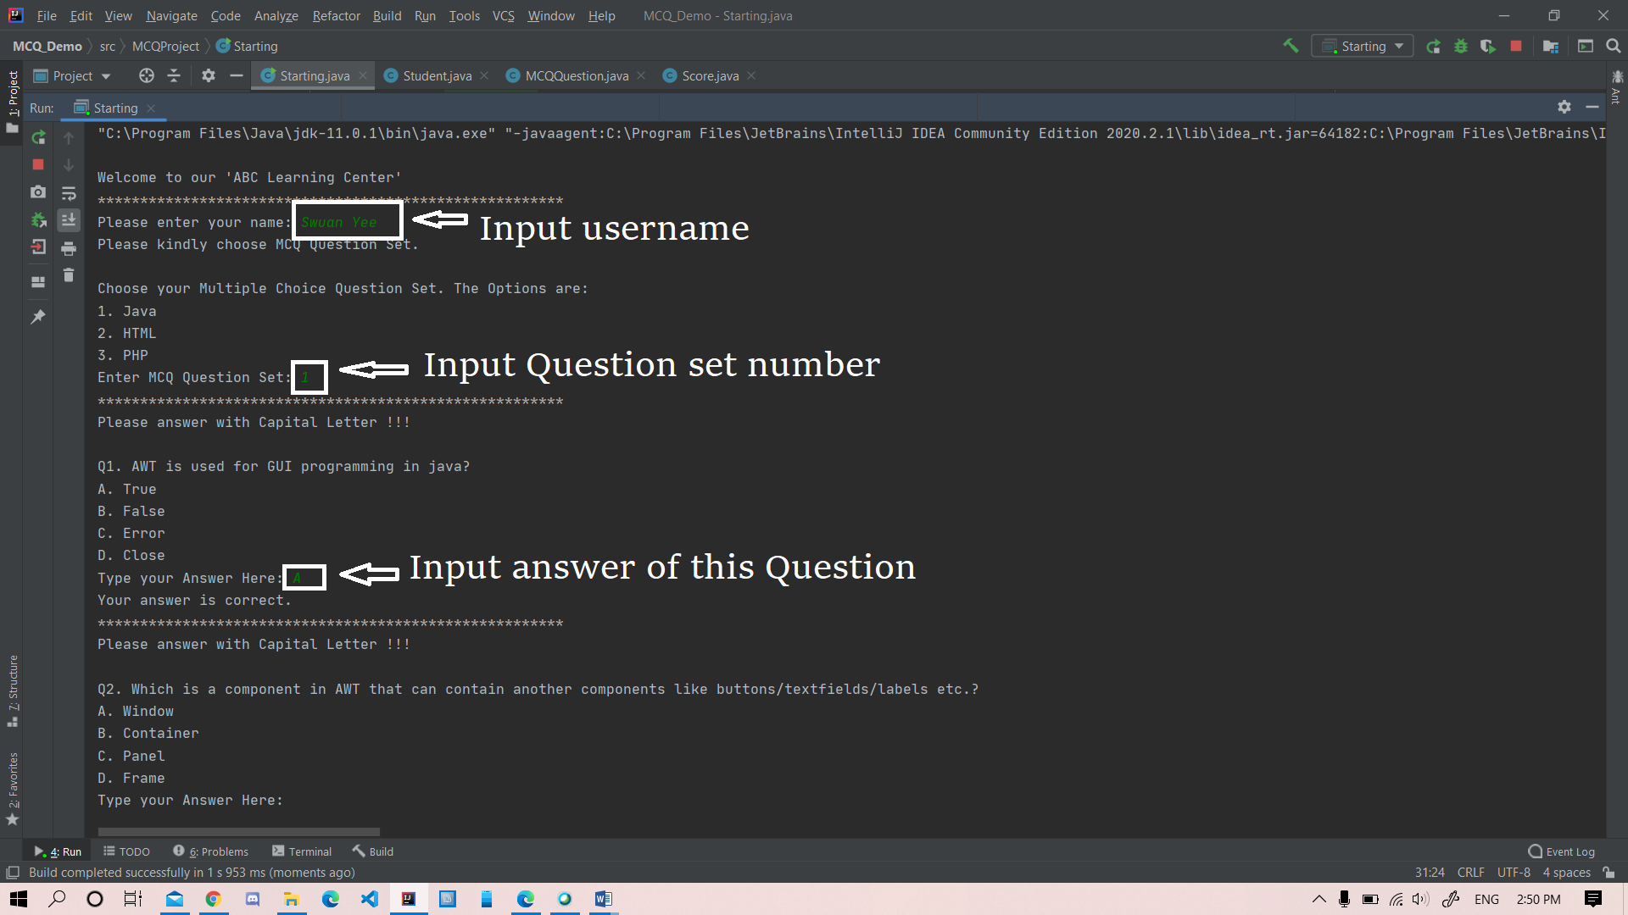Viewport: 1628px width, 915px height.
Task: Click the Attach Debugger bug icon
Action: (x=38, y=220)
